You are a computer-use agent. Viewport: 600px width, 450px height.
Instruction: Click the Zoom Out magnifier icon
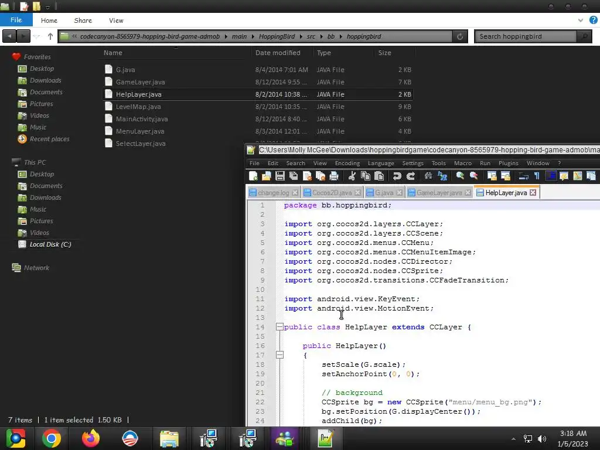[x=473, y=176]
